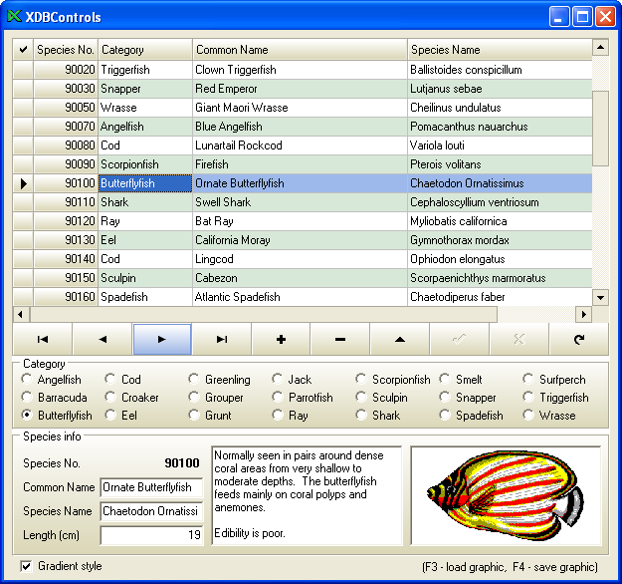Click the Common Name column header

tap(299, 50)
